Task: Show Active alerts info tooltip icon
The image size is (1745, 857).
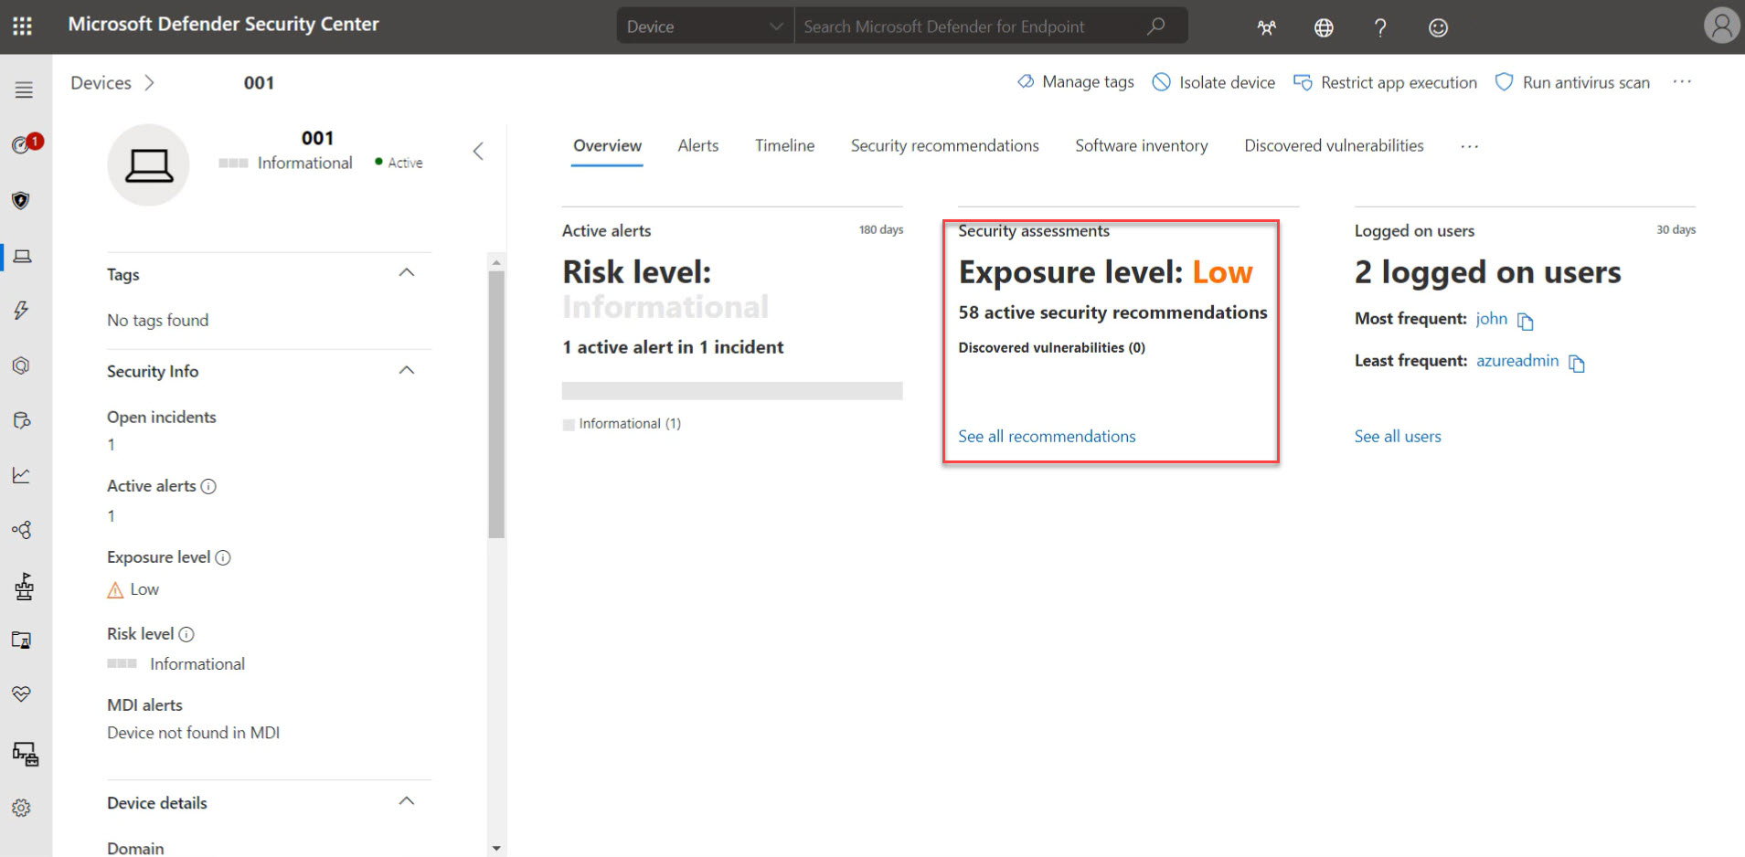Action: click(208, 486)
